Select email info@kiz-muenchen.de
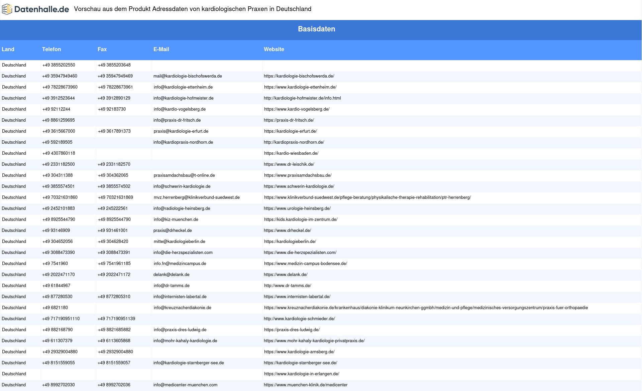 coord(176,220)
